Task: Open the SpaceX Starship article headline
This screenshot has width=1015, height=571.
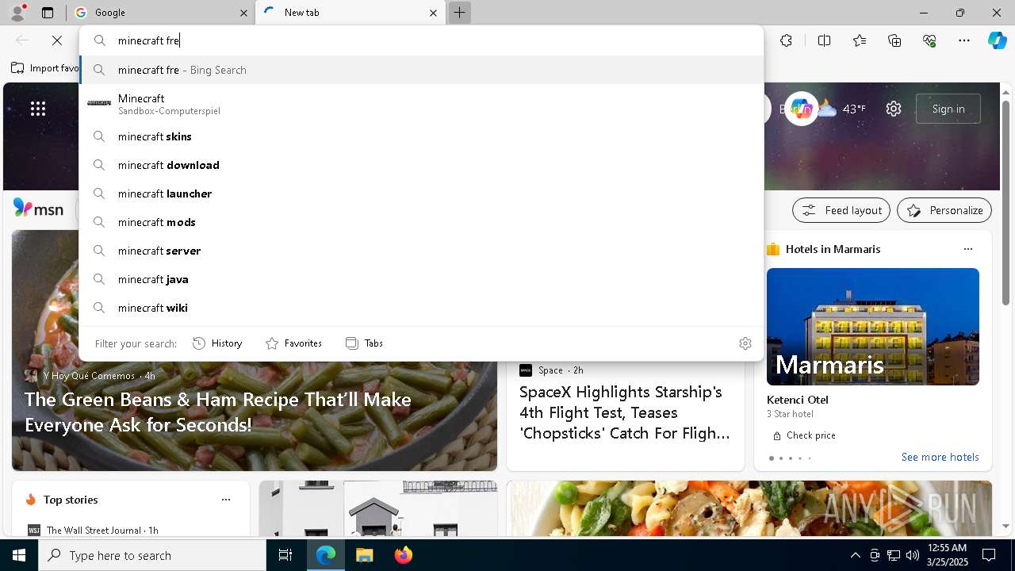Action: [625, 412]
